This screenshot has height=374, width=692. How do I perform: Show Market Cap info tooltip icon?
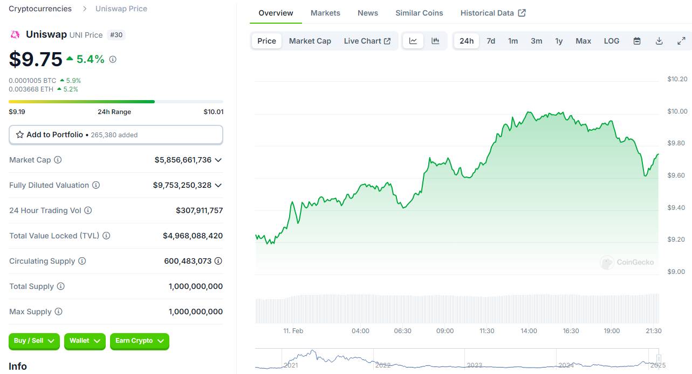pos(58,160)
